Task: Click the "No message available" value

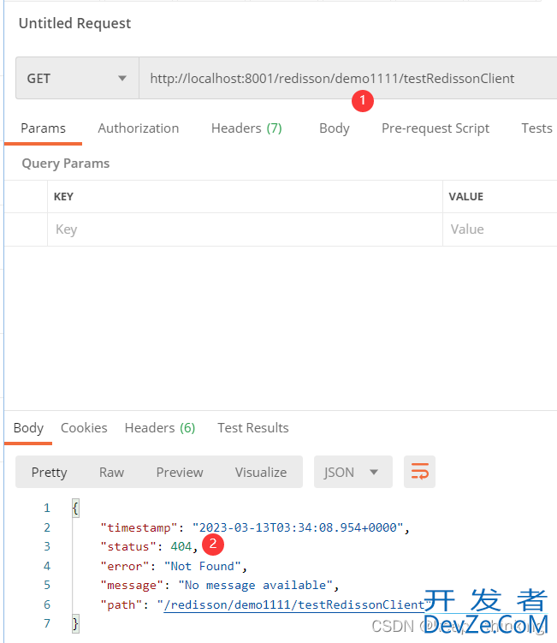Action: [255, 585]
